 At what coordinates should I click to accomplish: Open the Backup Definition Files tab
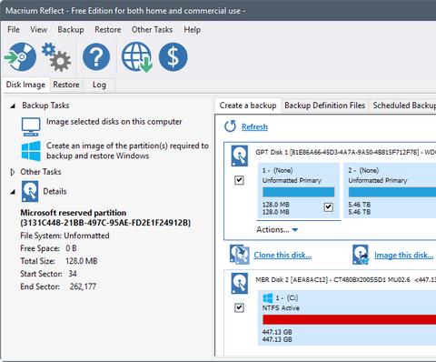325,106
